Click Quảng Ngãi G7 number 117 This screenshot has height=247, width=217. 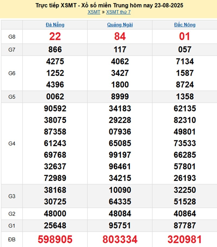pyautogui.click(x=120, y=50)
